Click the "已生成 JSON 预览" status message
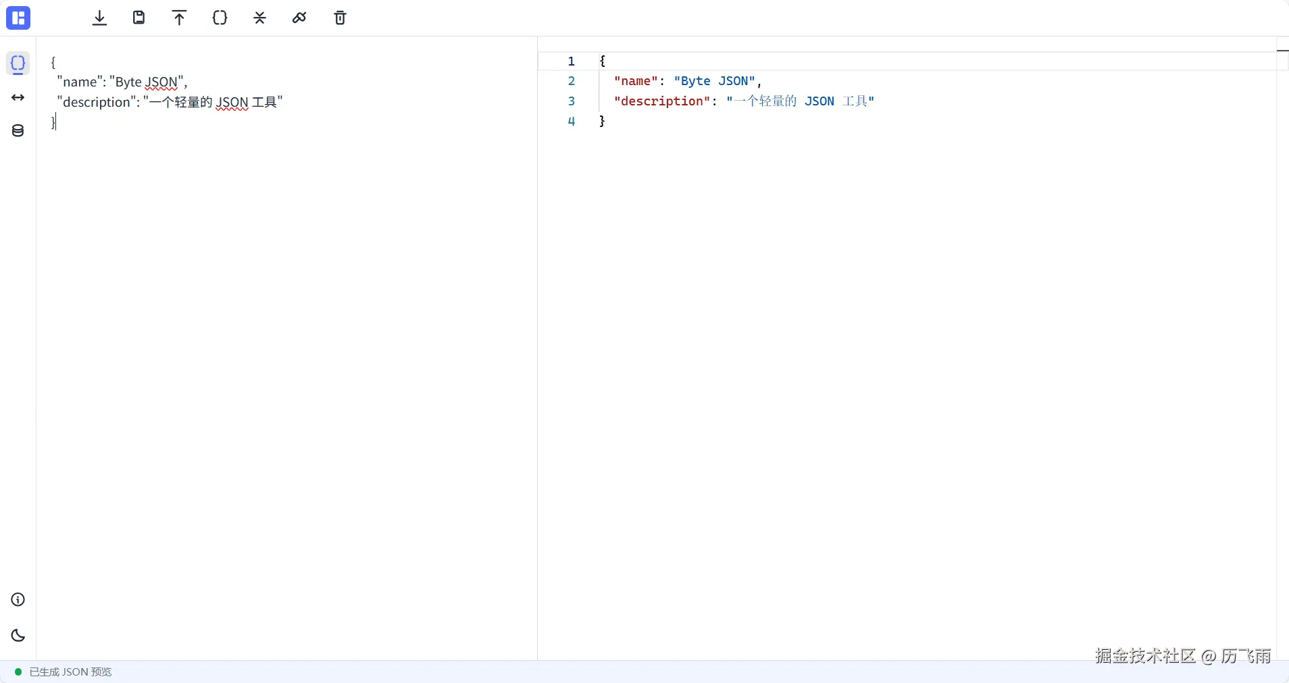Image resolution: width=1289 pixels, height=683 pixels. [70, 672]
